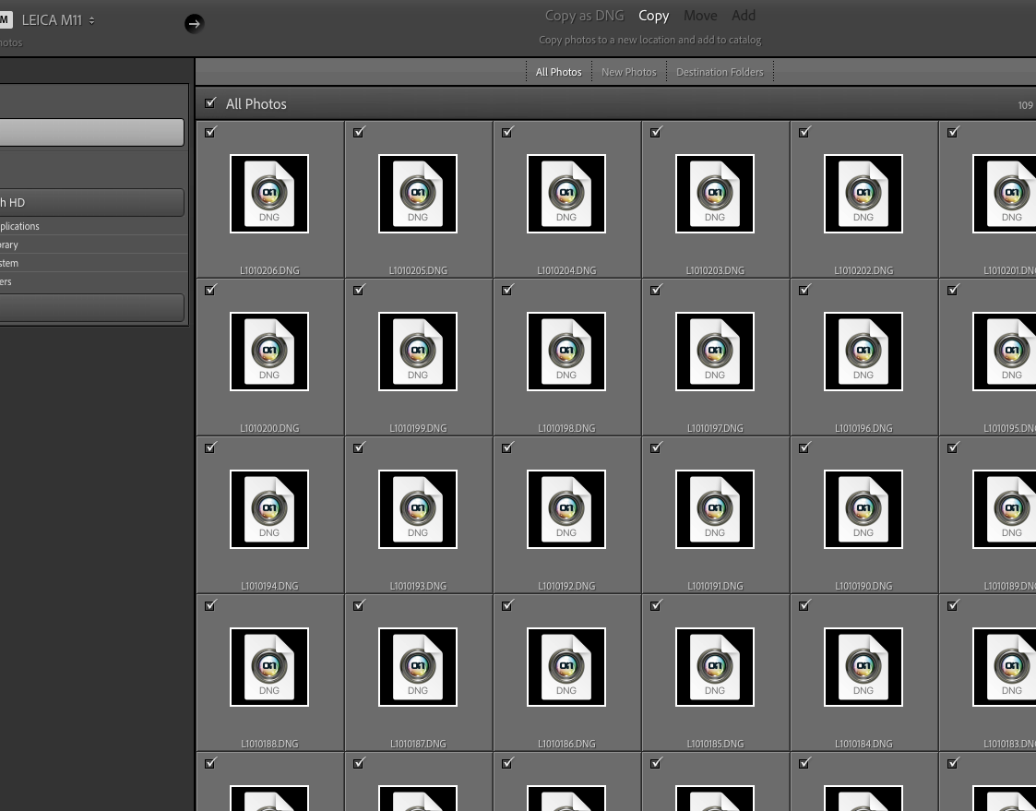Select the L1010197.DNG file icon
This screenshot has width=1036, height=811.
click(715, 352)
